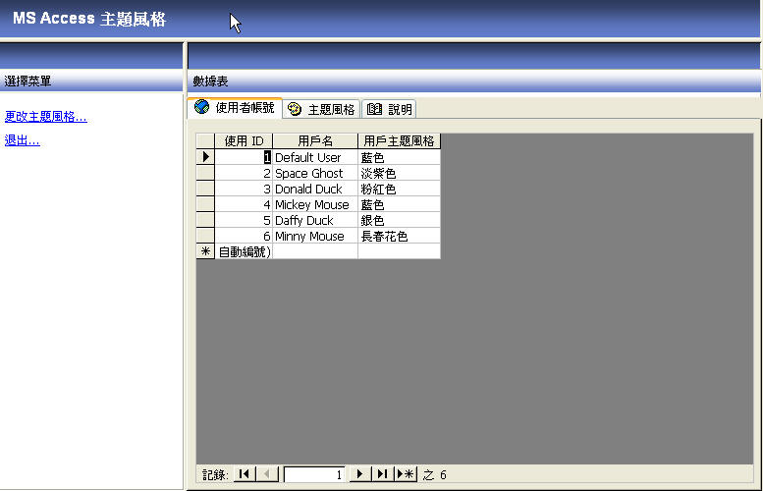Click 藍色 cell in Default User row
This screenshot has height=491, width=763.
399,157
